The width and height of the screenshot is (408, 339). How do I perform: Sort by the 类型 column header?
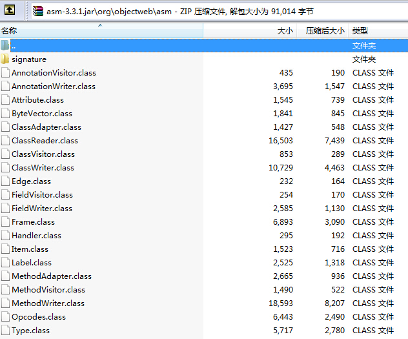[x=378, y=31]
